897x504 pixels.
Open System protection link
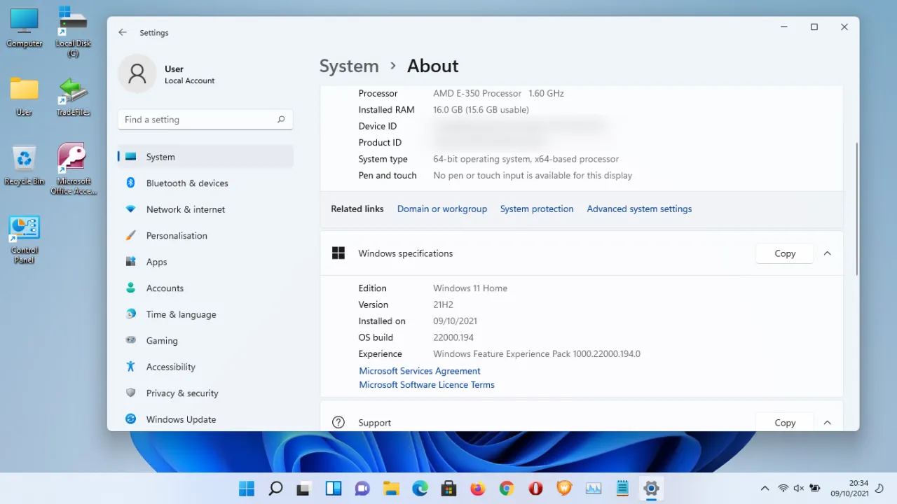[x=537, y=209]
